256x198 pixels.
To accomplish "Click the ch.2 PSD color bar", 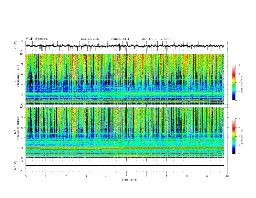I will tap(234, 136).
